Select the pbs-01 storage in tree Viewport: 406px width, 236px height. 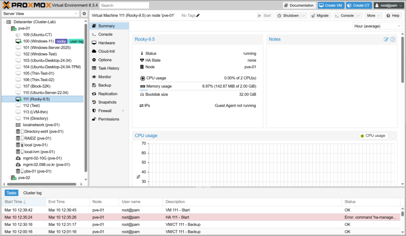(x=38, y=171)
